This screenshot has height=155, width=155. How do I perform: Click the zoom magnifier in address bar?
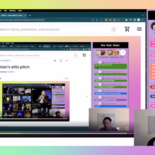click(x=93, y=20)
